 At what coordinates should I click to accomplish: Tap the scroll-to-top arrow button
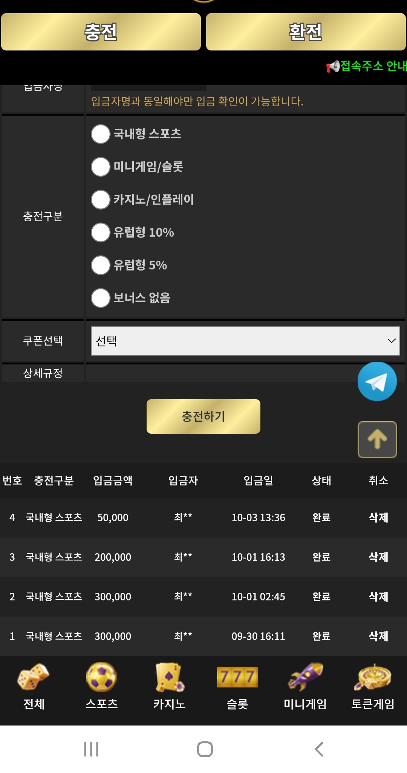[377, 439]
